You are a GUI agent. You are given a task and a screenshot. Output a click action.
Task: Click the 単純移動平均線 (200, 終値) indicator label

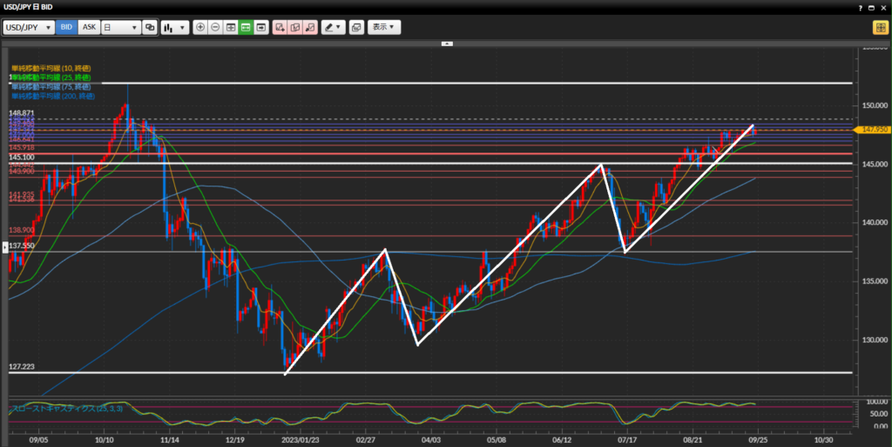(52, 96)
